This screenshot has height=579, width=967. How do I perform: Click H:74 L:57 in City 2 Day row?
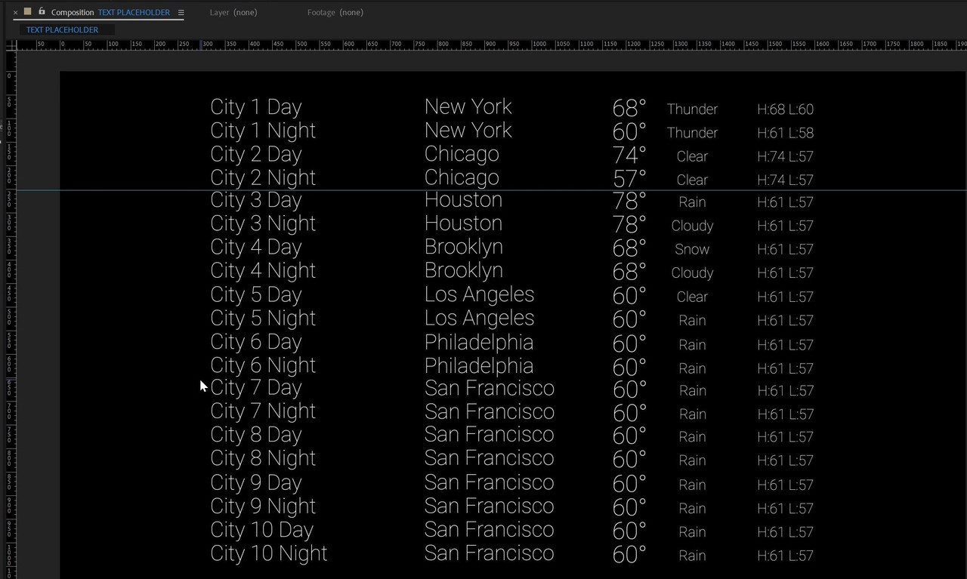(x=785, y=156)
